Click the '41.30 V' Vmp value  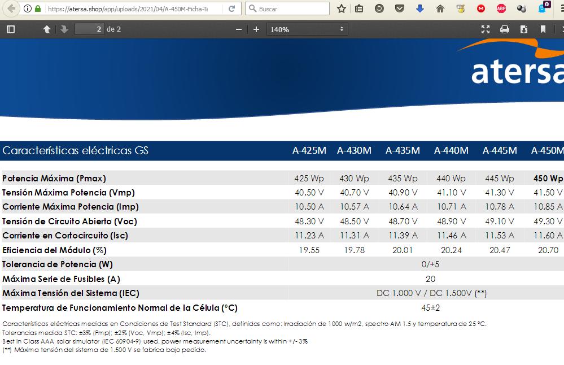500,193
